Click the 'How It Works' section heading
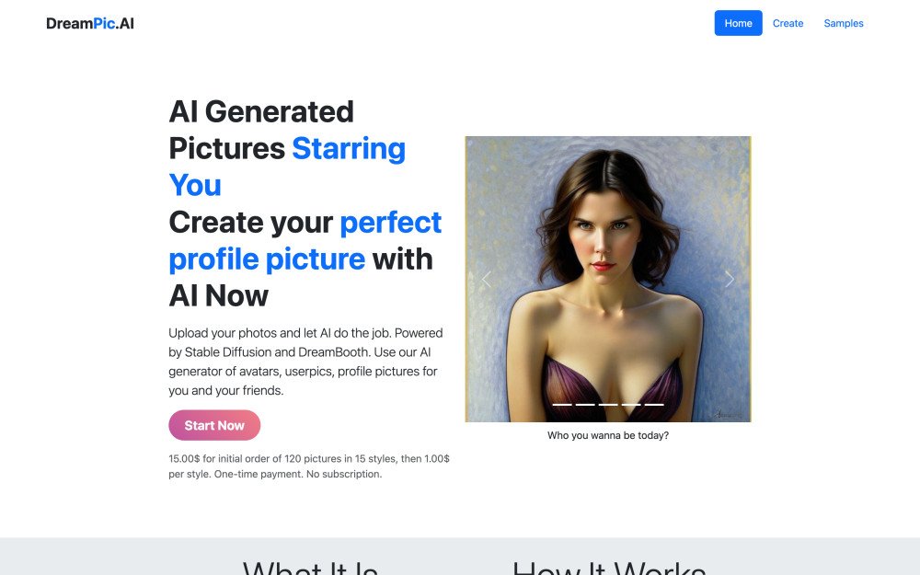 pos(608,567)
